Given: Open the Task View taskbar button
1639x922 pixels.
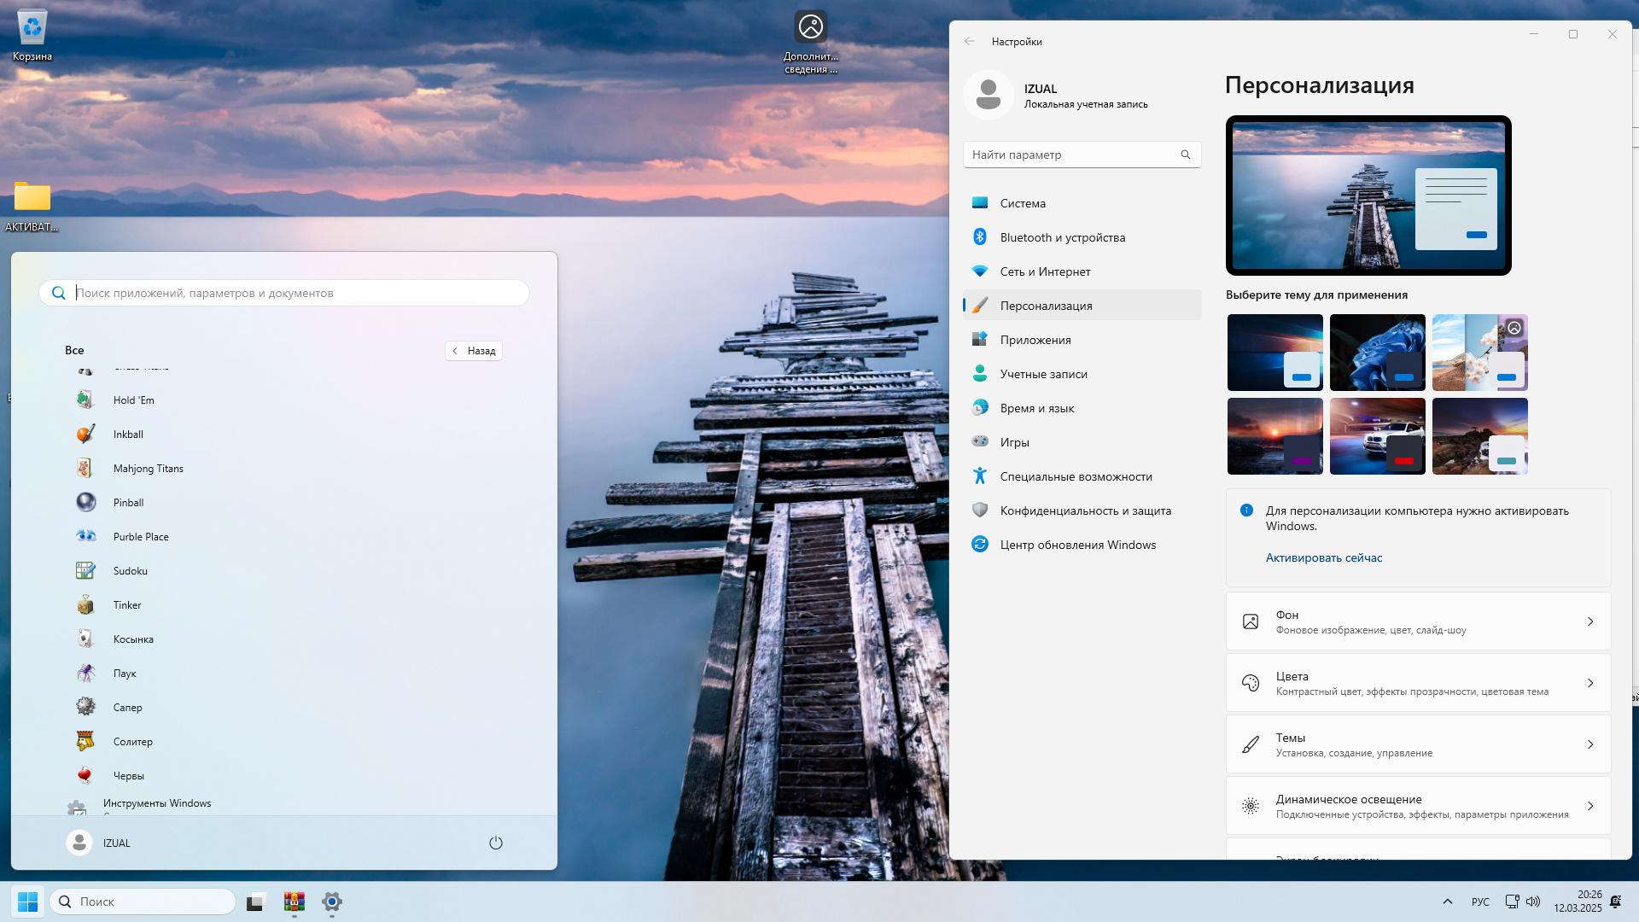Looking at the screenshot, I should (x=256, y=902).
